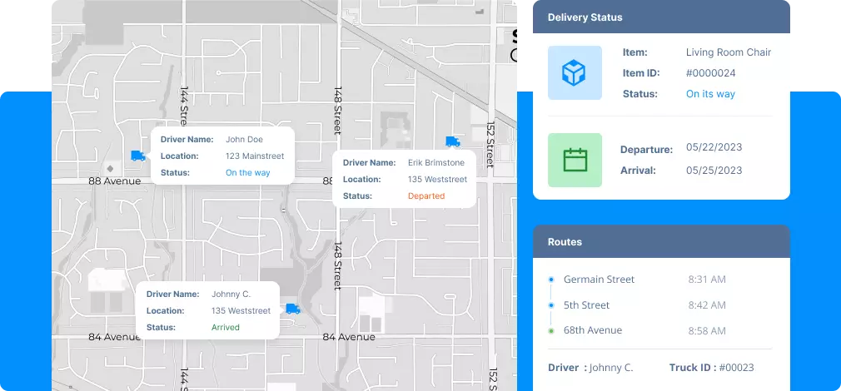The image size is (841, 391).
Task: Open the Erik Brimstone driver info card
Action: coord(405,179)
